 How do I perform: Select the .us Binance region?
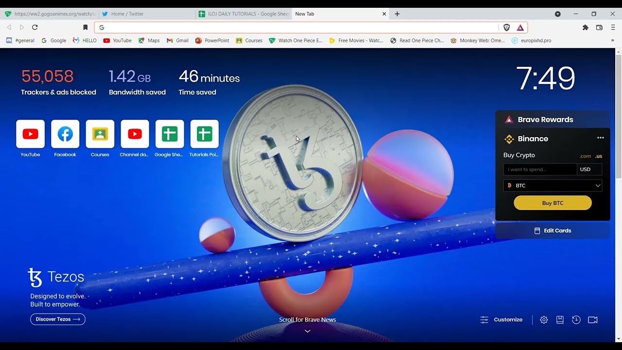(x=599, y=156)
